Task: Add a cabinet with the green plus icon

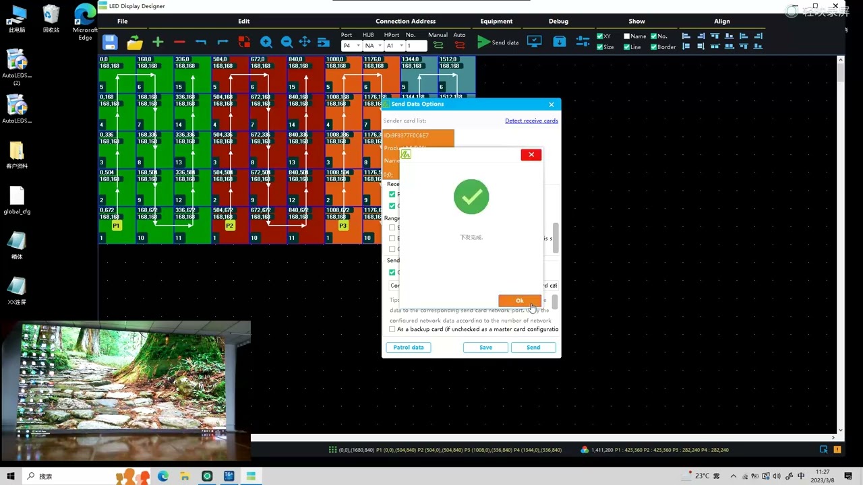Action: click(158, 42)
